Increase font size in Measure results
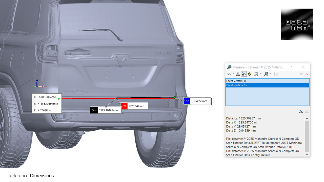Viewport: 324px width, 182px height. [301, 112]
